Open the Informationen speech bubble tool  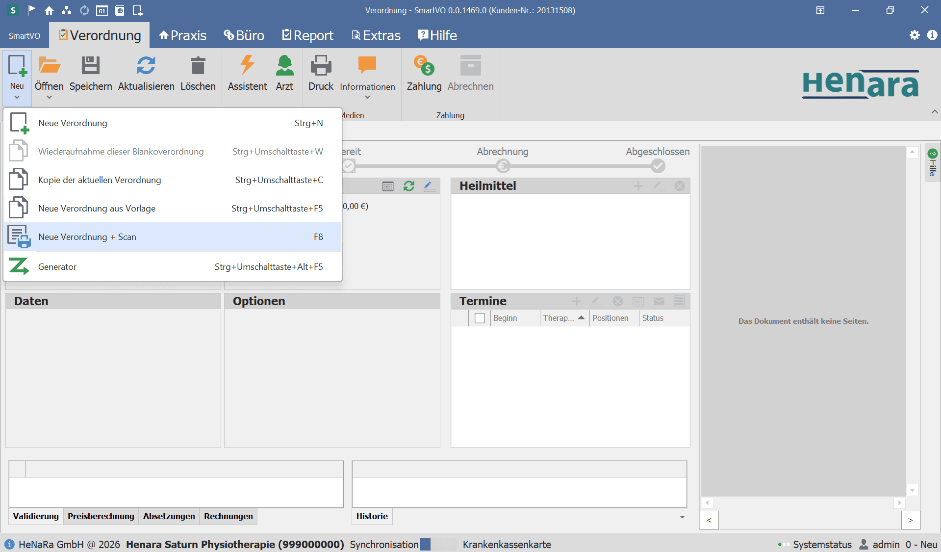tap(367, 74)
